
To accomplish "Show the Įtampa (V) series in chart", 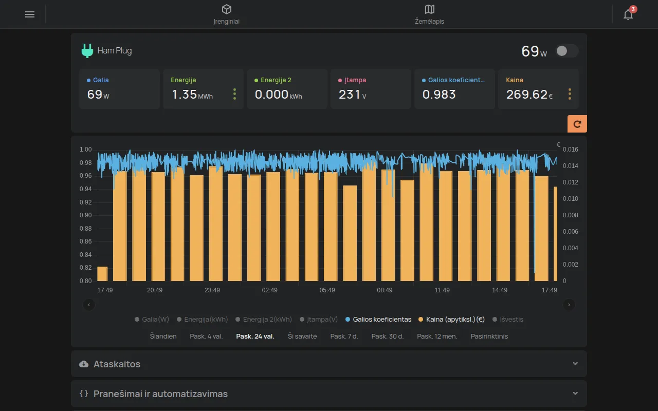I will [x=319, y=319].
